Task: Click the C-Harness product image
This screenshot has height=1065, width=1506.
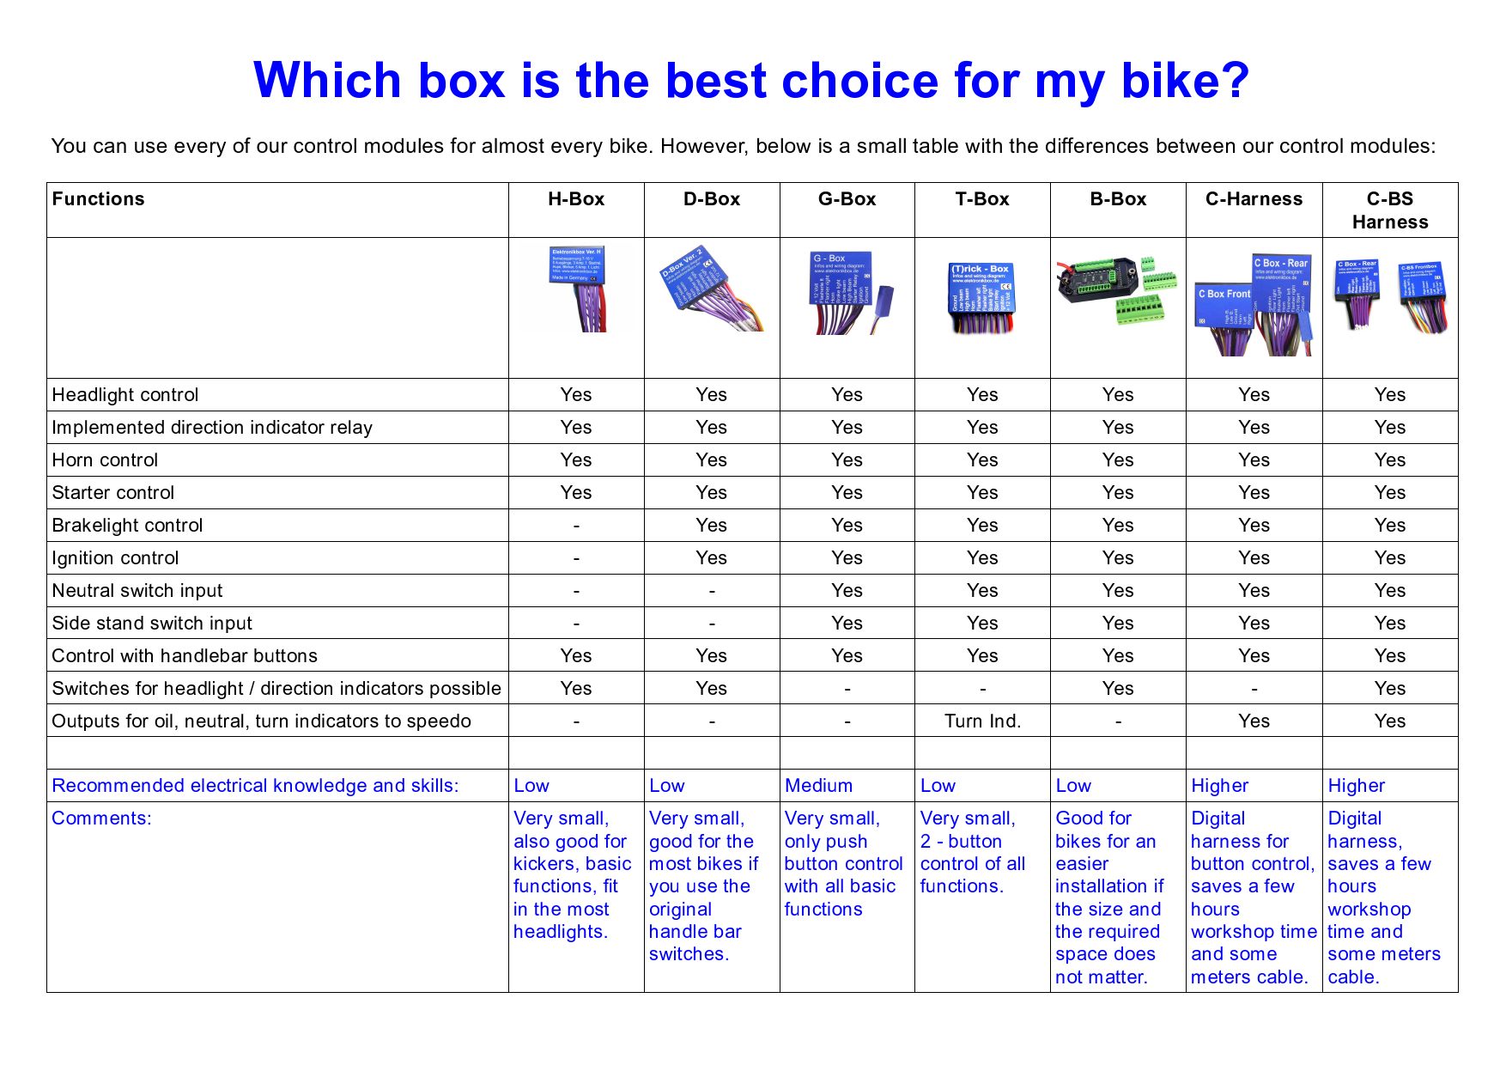Action: tap(1254, 304)
